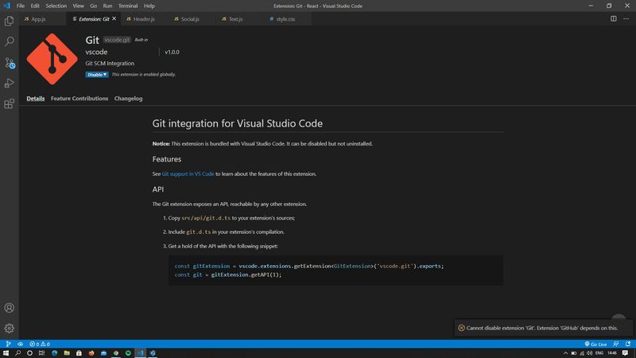The width and height of the screenshot is (636, 358).
Task: Open the Explorer view in activity bar
Action: point(10,21)
